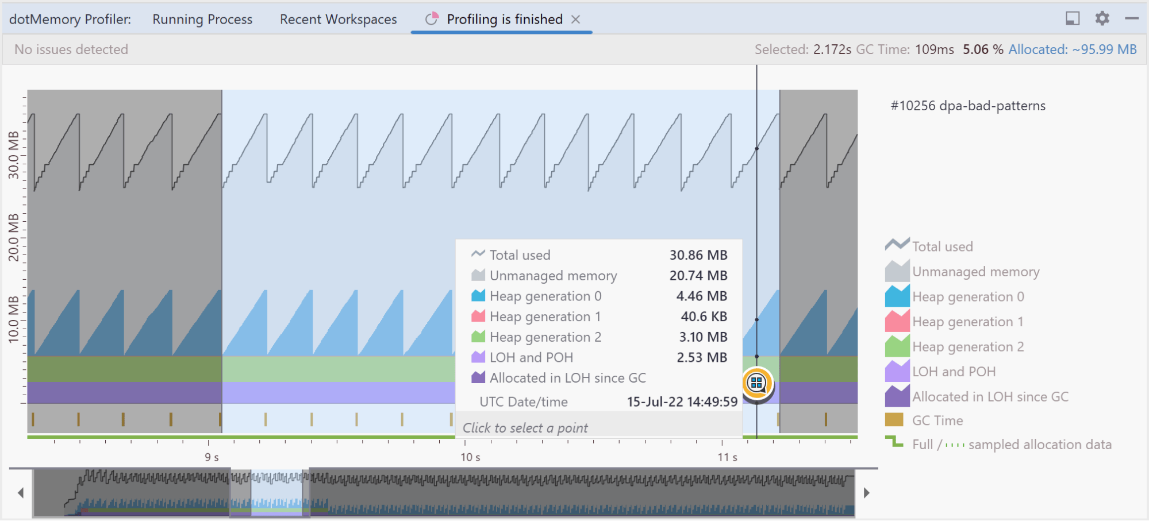Click Allocated in LOH since GC icon
1149x521 pixels.
897,396
